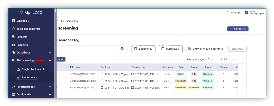Go to the next page arrow

coord(240,59)
